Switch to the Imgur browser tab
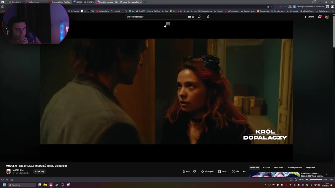The height and width of the screenshot is (188, 335). (x=131, y=2)
